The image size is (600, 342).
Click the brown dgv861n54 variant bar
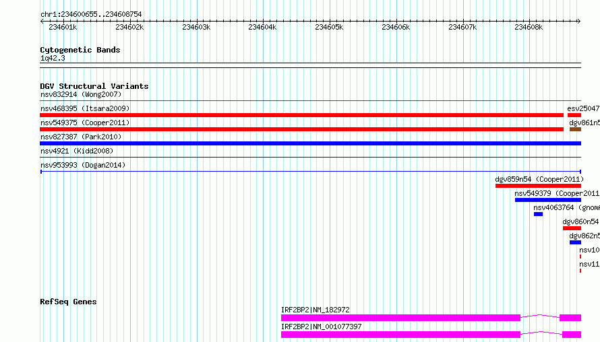pos(576,129)
